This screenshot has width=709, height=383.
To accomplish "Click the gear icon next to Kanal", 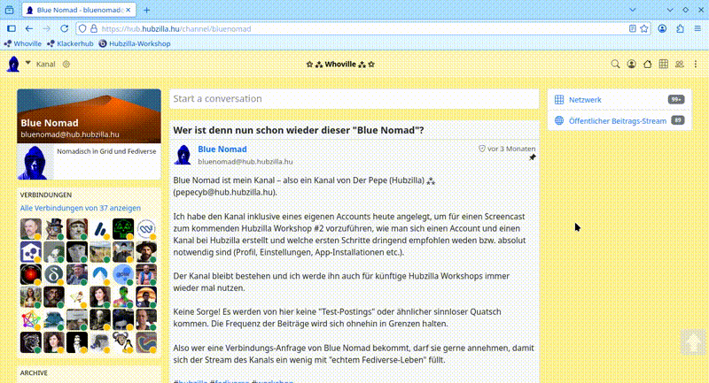I will pyautogui.click(x=66, y=65).
